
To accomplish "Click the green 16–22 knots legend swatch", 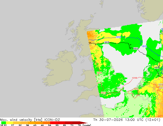I will pyautogui.click(x=3, y=123).
